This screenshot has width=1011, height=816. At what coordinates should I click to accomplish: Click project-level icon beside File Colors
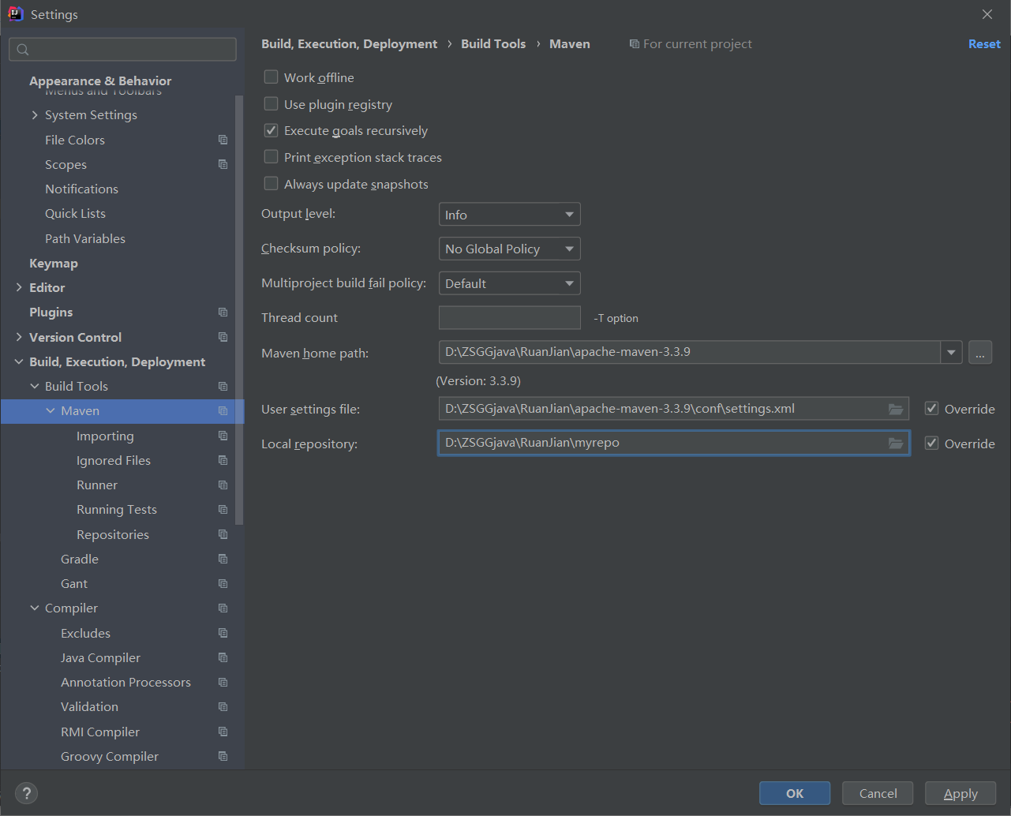(x=223, y=140)
